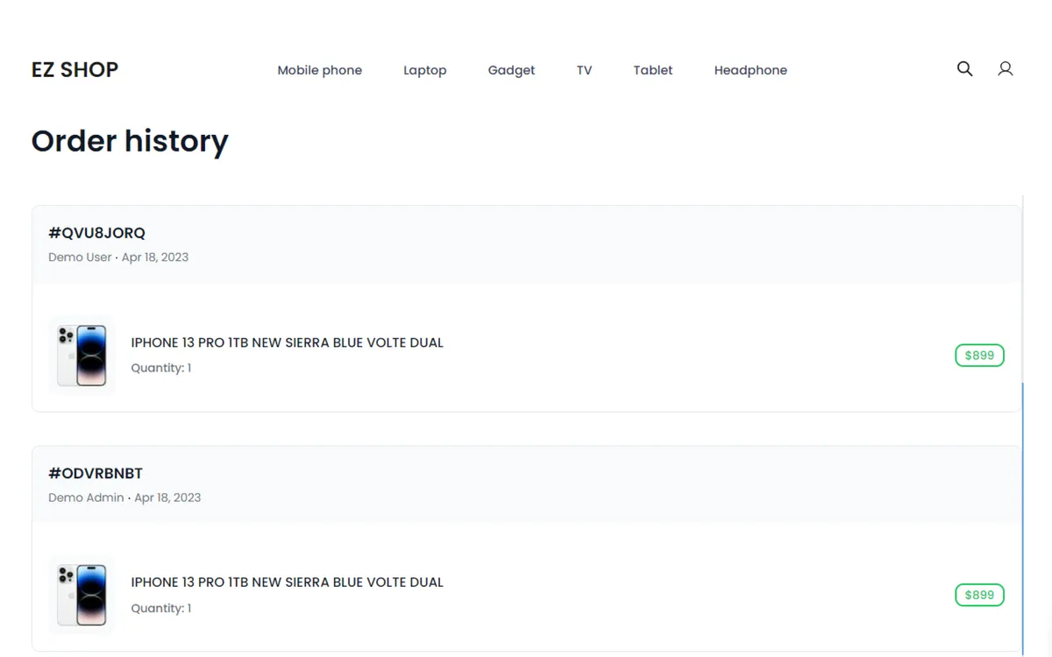This screenshot has height=657, width=1052.
Task: Click the iPhone thumbnail in order #ODVRBNBT
Action: tap(82, 595)
